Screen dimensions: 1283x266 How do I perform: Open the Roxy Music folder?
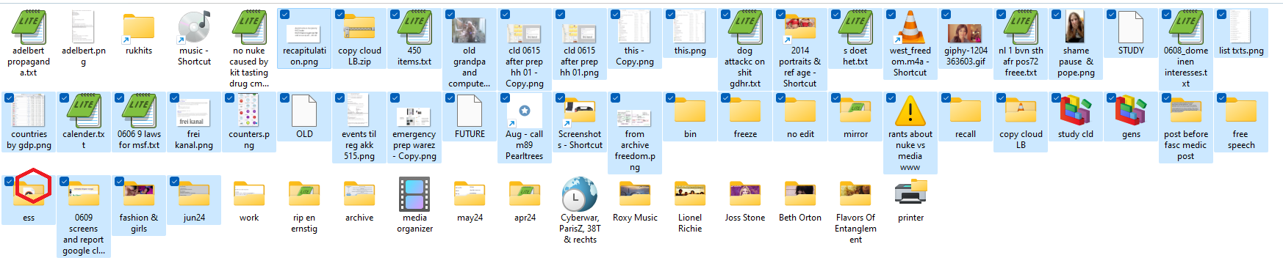635,195
